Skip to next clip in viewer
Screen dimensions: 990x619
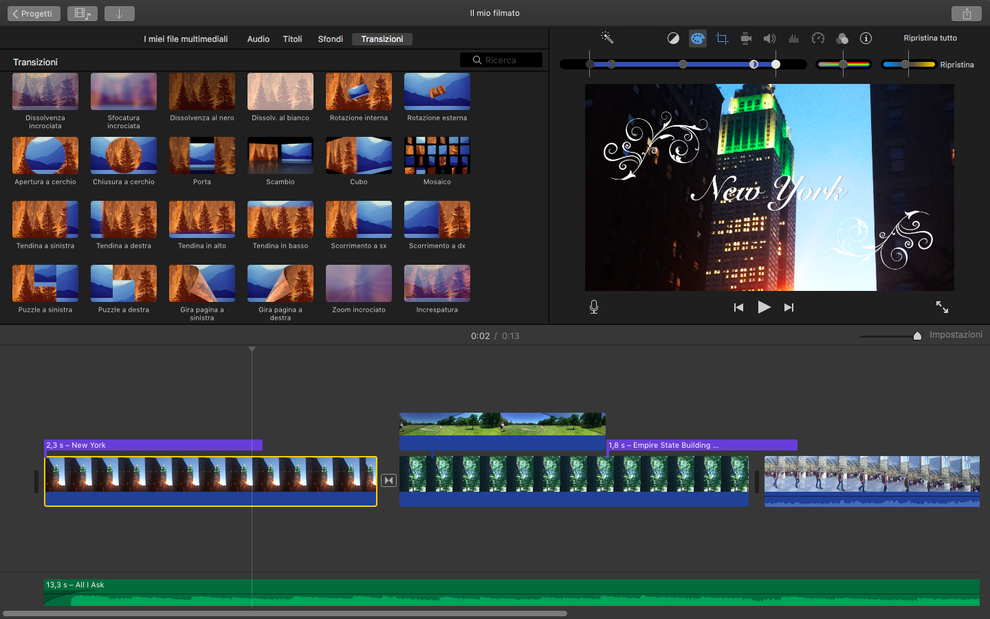[x=789, y=307]
